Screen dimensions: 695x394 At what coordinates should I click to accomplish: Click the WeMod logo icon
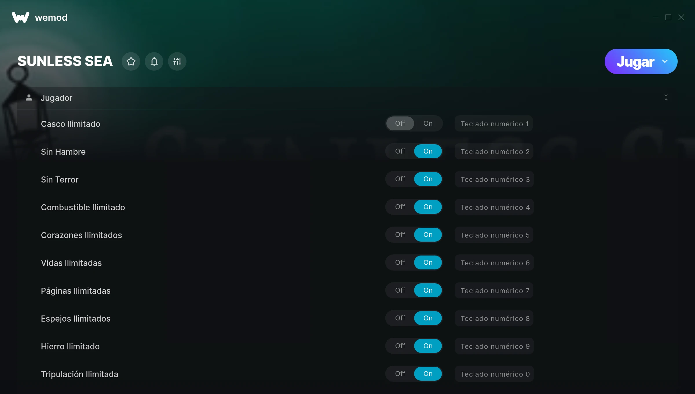[20, 17]
